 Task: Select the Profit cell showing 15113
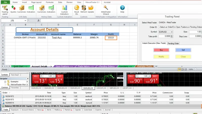pyautogui.click(x=111, y=37)
